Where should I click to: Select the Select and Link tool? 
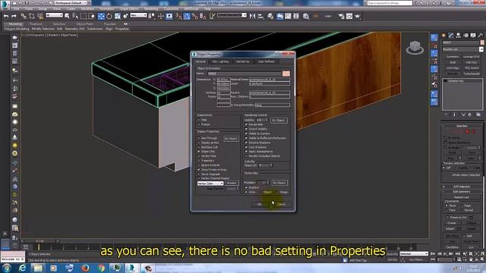(x=24, y=16)
